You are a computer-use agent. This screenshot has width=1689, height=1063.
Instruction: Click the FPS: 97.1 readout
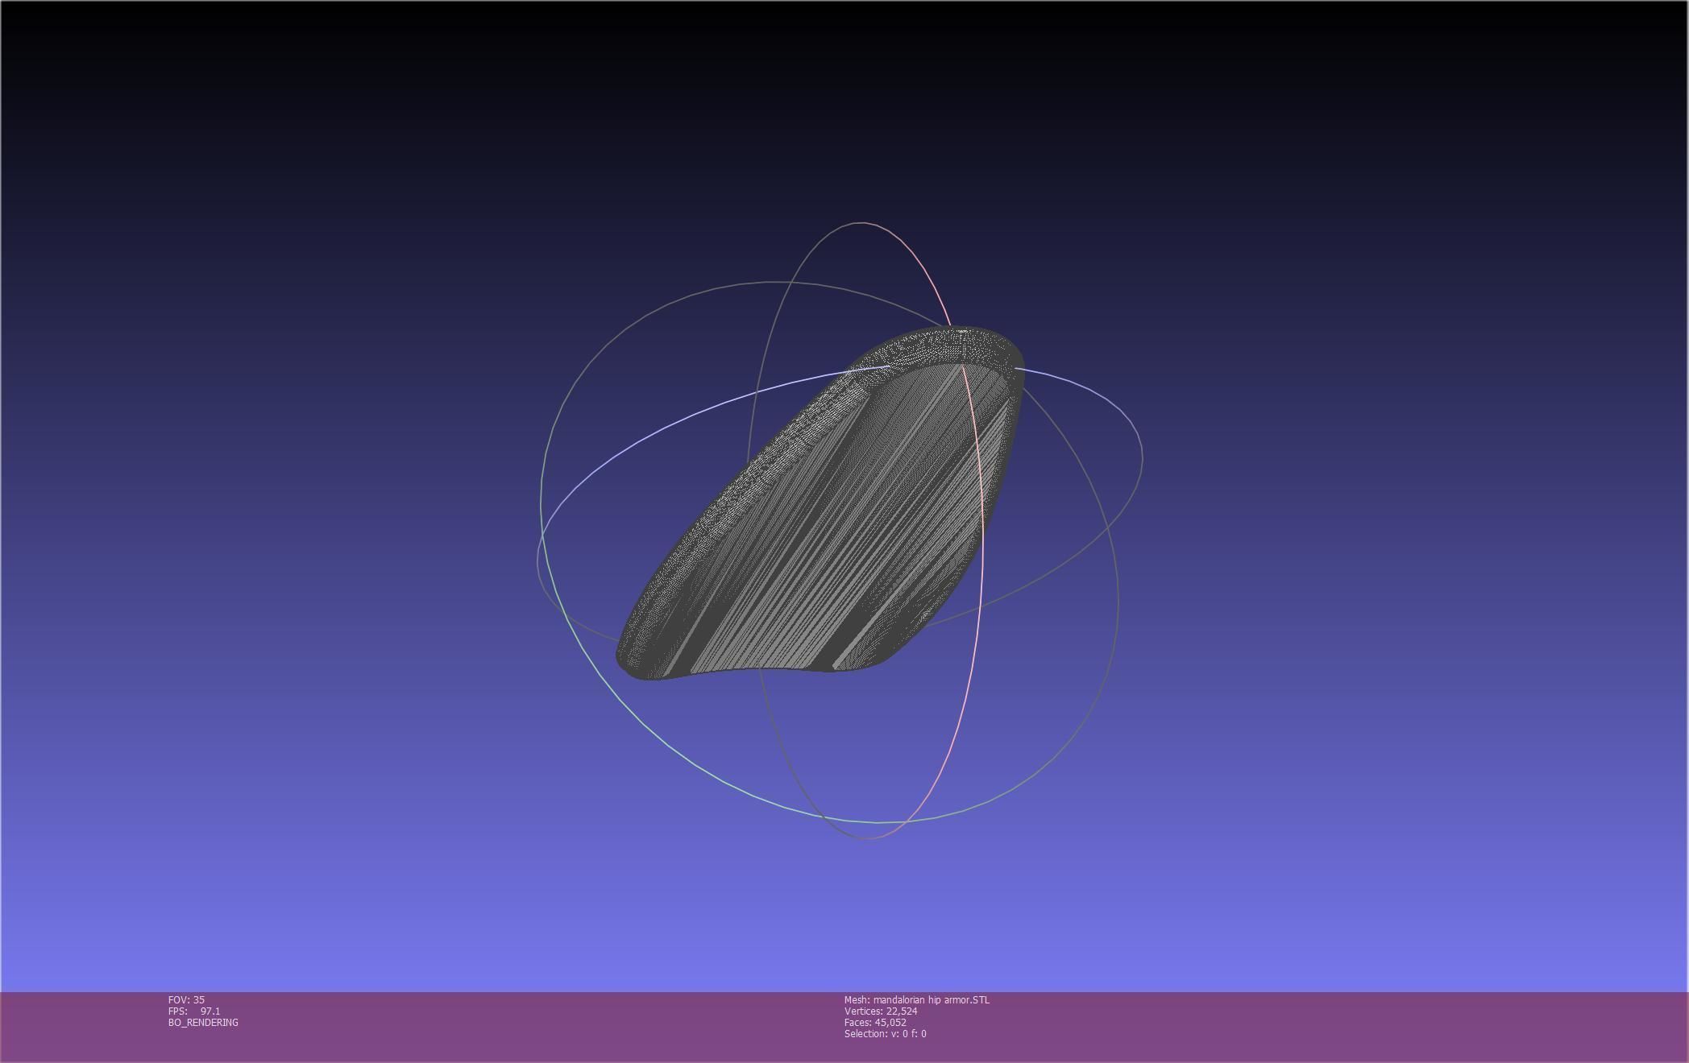[194, 1011]
